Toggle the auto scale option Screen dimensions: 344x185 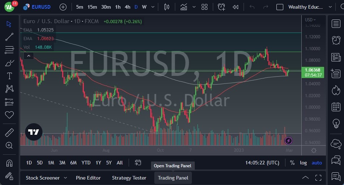click(317, 163)
